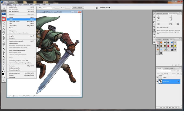The width and height of the screenshot is (184, 115).
Task: Apply the red style swatch in Styles panel
Action: 168,46
